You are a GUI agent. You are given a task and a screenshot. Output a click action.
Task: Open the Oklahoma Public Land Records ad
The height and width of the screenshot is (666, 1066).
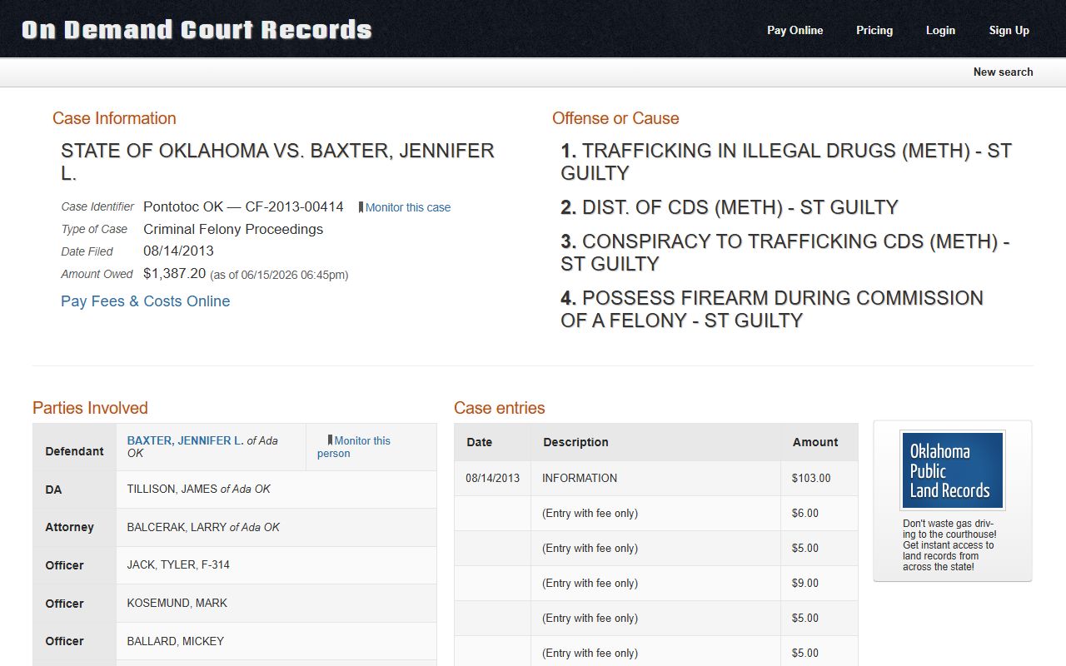[x=953, y=470]
